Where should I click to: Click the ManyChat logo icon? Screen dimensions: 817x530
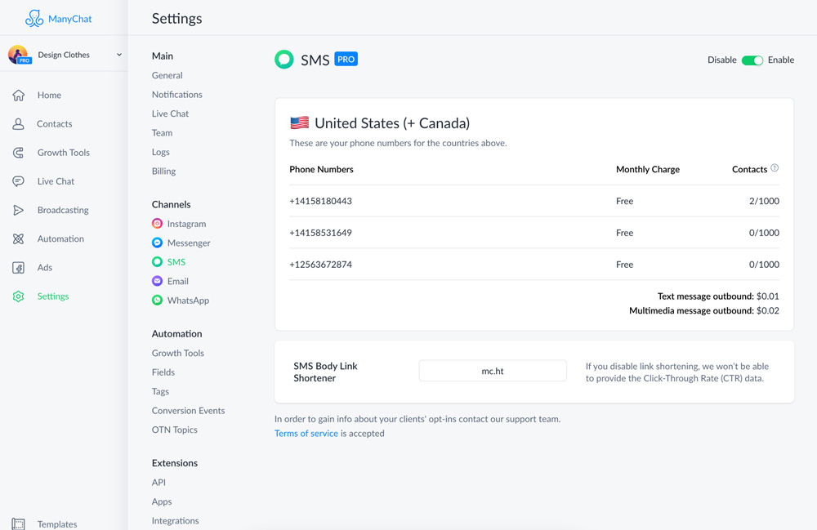click(33, 19)
